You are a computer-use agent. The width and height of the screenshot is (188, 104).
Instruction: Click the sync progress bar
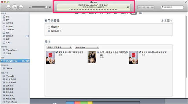94,9
